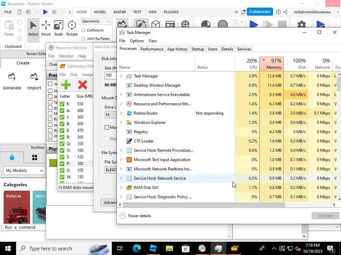
Task: Click the New file icon next to FILE
Action: pyautogui.click(x=20, y=12)
